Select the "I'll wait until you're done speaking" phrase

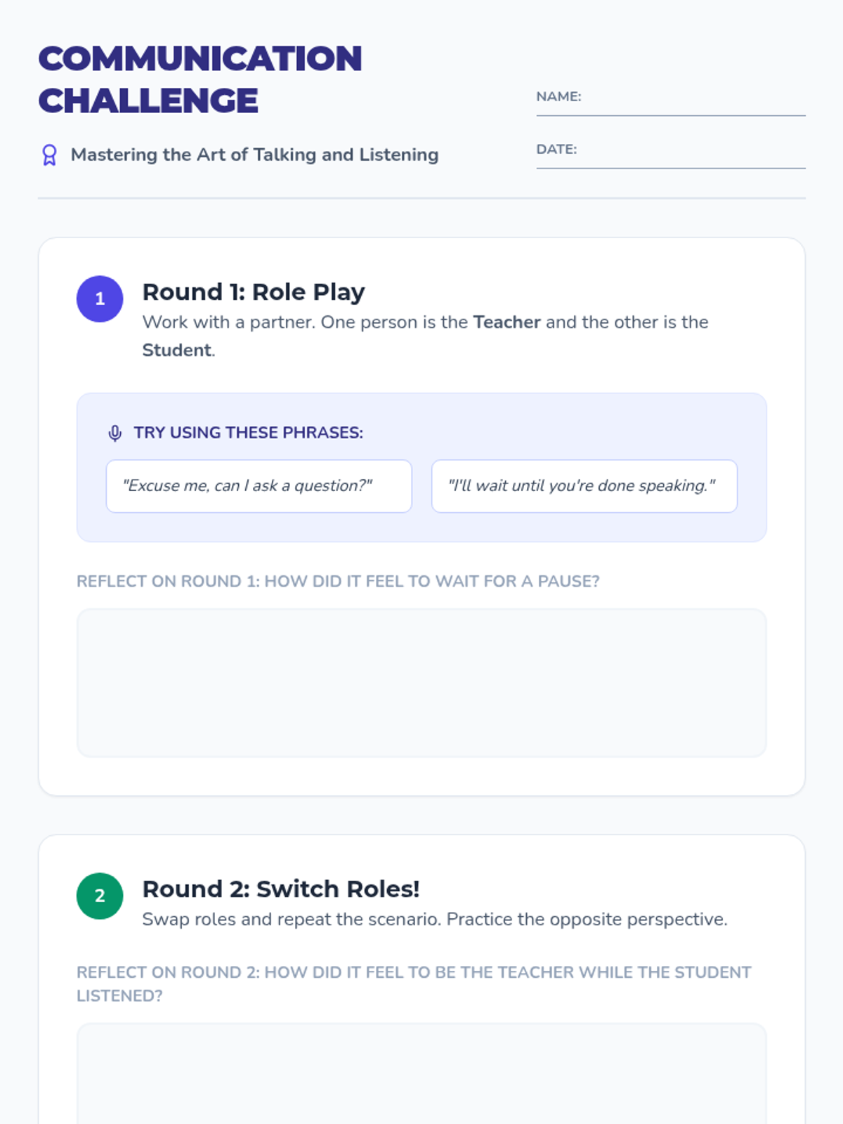click(584, 486)
